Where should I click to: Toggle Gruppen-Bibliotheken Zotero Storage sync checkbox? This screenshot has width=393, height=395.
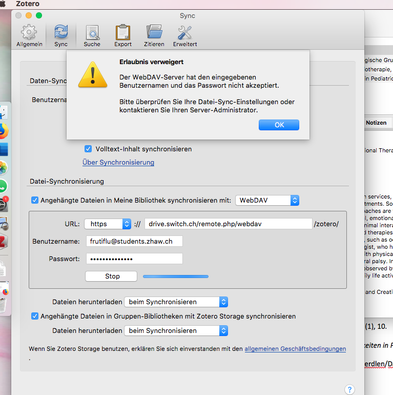click(35, 316)
